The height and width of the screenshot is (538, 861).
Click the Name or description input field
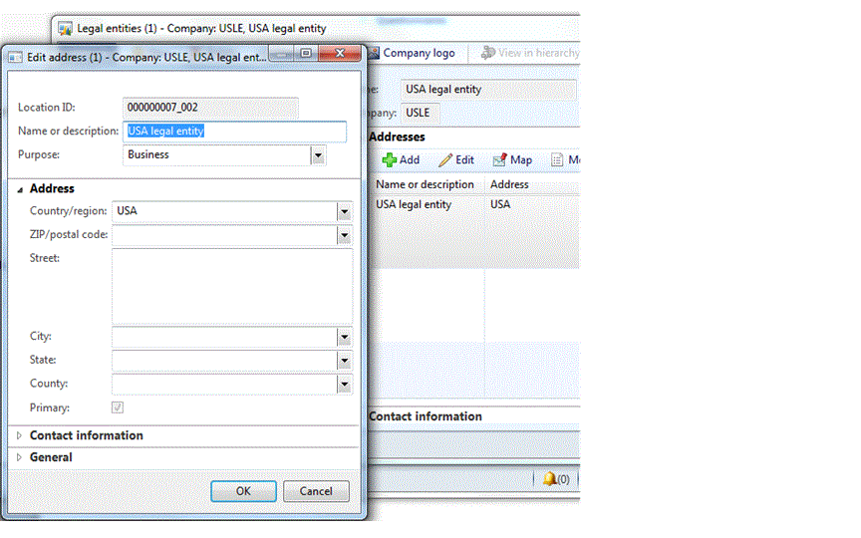(x=234, y=132)
